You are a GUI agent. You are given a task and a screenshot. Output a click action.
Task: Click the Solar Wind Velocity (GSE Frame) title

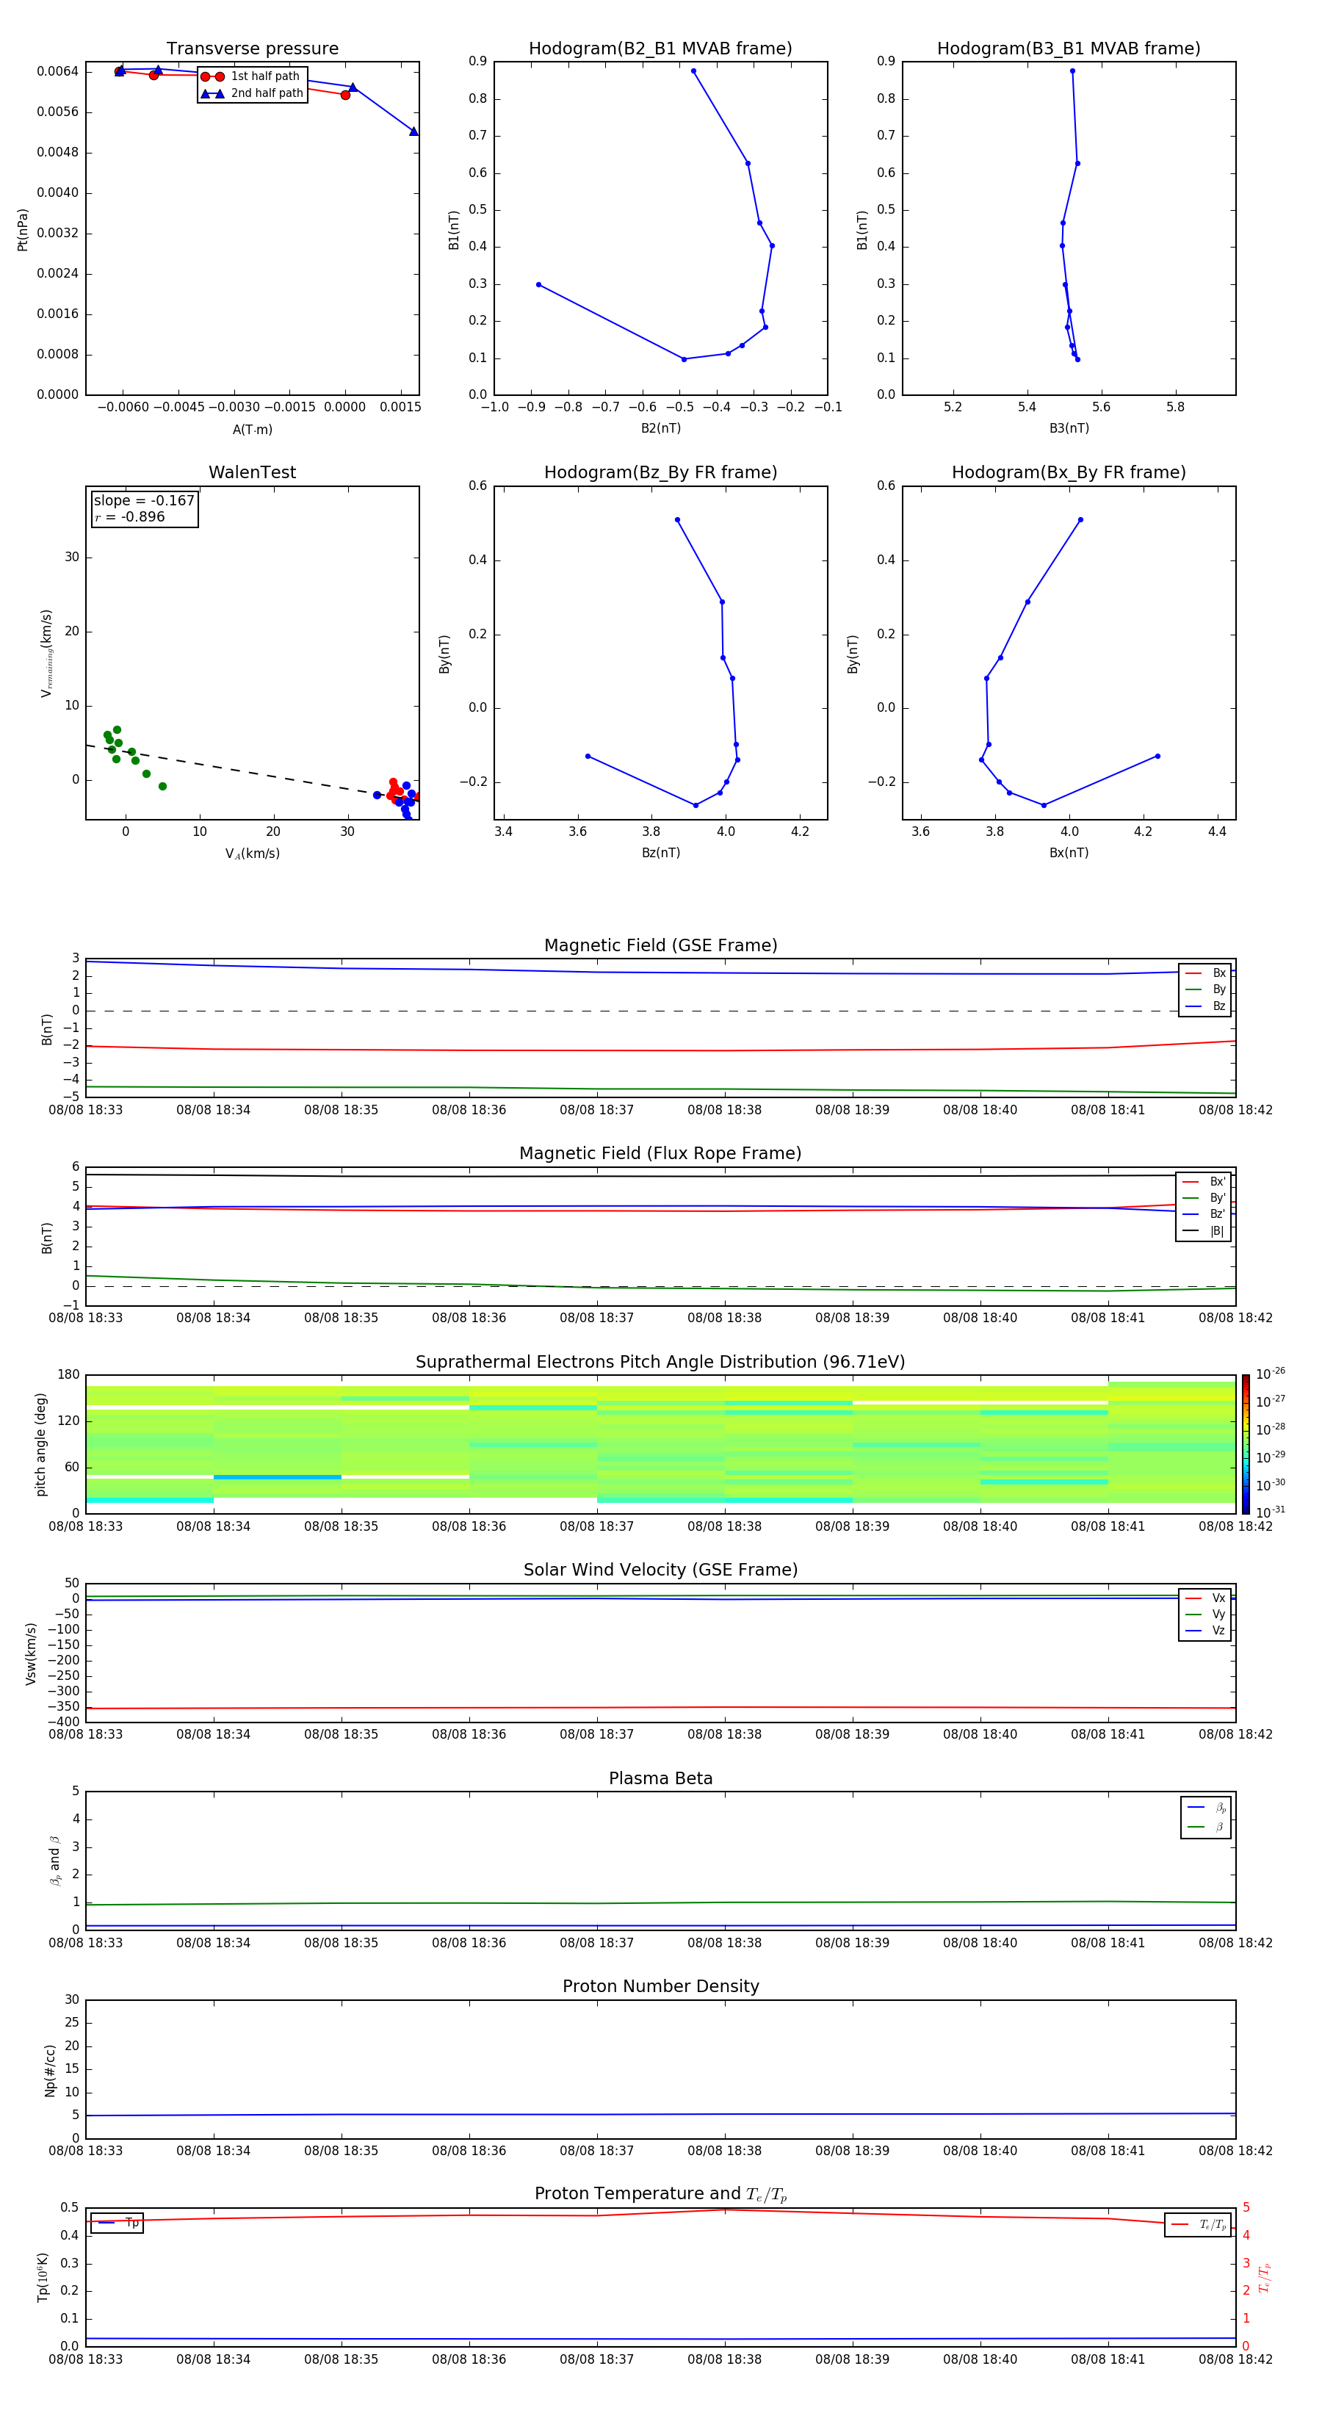click(x=660, y=1570)
